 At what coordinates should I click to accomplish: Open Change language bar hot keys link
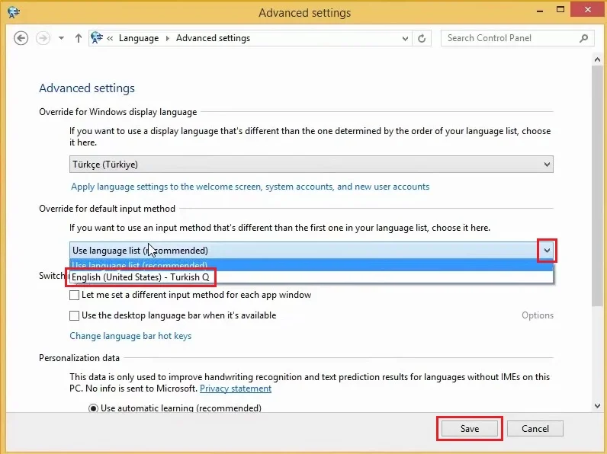pyautogui.click(x=130, y=336)
